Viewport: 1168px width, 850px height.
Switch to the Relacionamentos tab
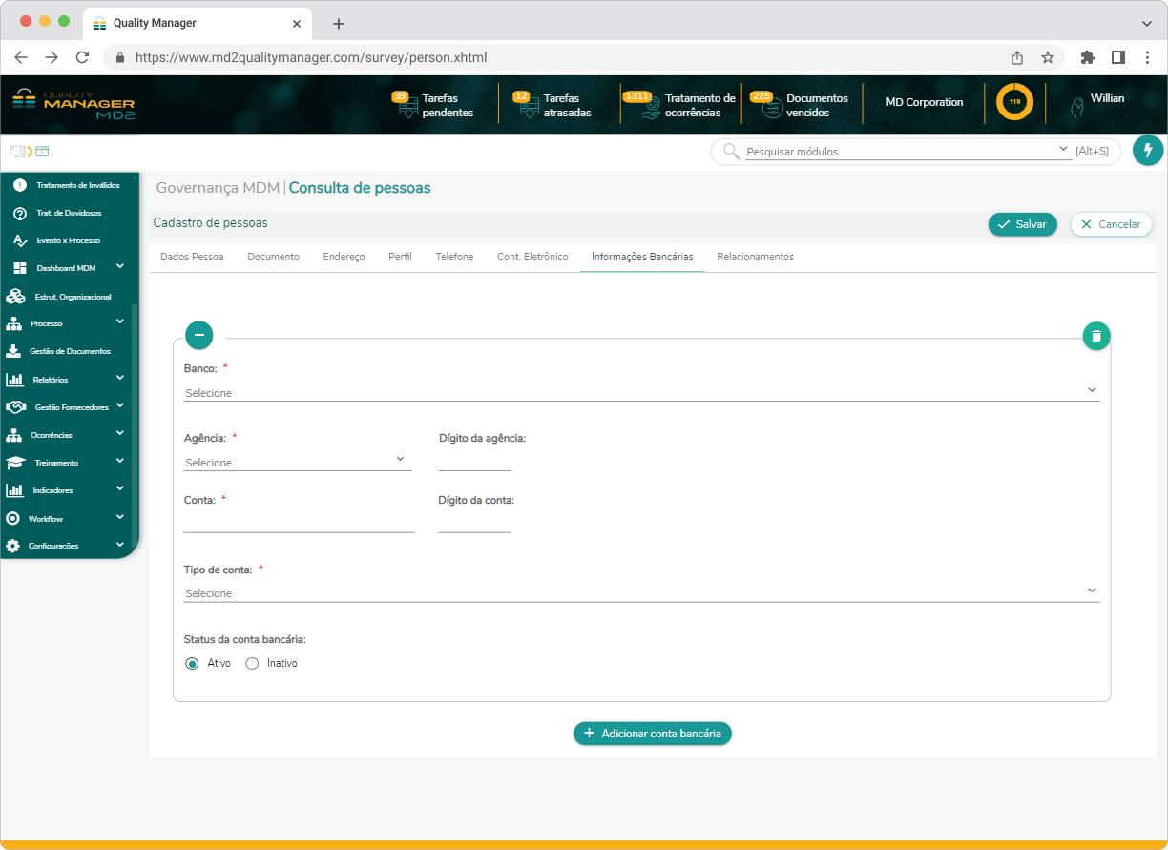pyautogui.click(x=755, y=257)
